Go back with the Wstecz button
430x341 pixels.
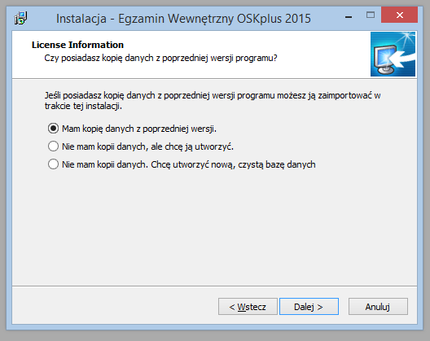coord(248,307)
